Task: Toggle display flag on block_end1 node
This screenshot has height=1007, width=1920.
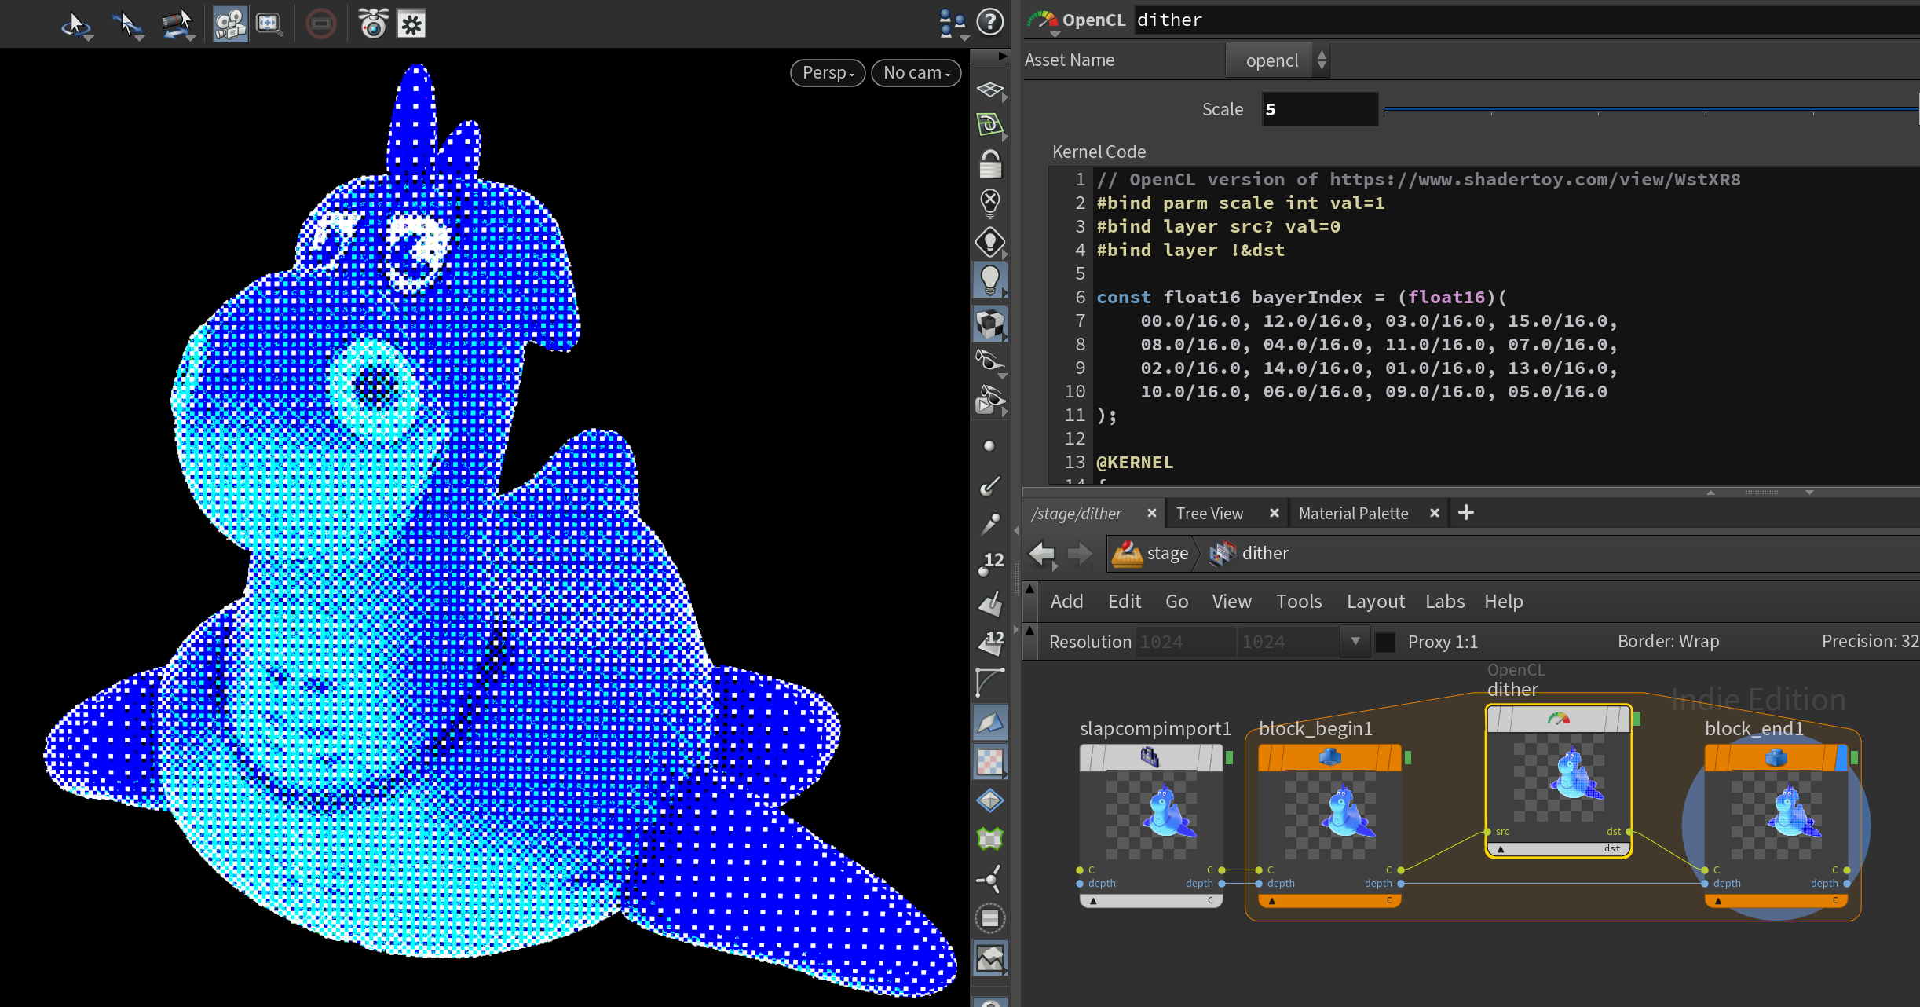Action: click(x=1841, y=758)
